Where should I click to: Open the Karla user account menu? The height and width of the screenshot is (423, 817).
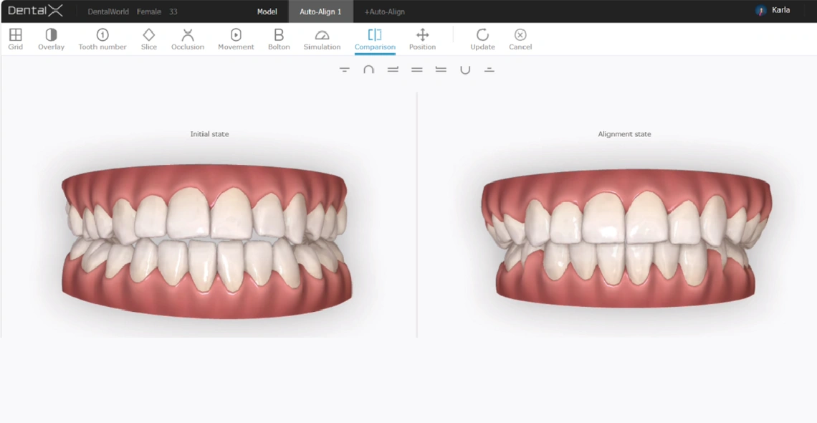pos(773,11)
